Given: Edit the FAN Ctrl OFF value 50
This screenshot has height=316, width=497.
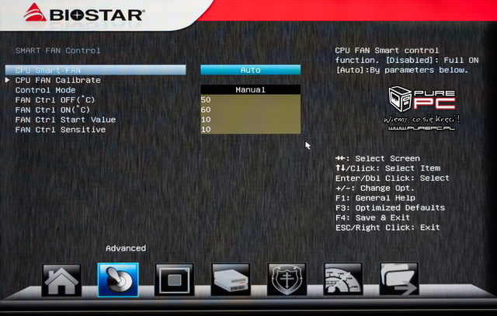Looking at the screenshot, I should click(250, 99).
